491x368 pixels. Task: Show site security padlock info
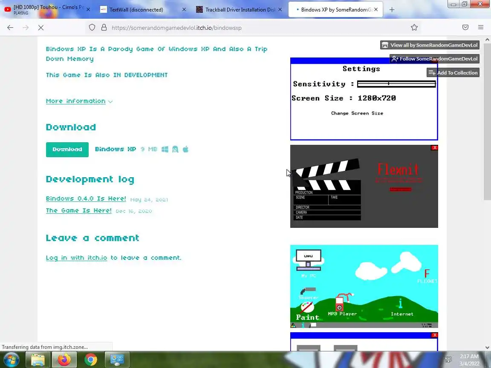coord(104,28)
